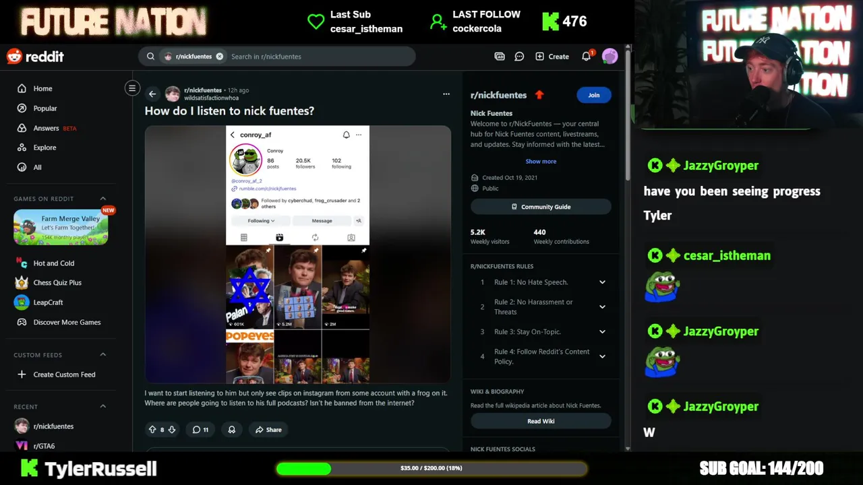Open the post's Instagram screenshot image
The image size is (863, 485).
pyautogui.click(x=297, y=254)
